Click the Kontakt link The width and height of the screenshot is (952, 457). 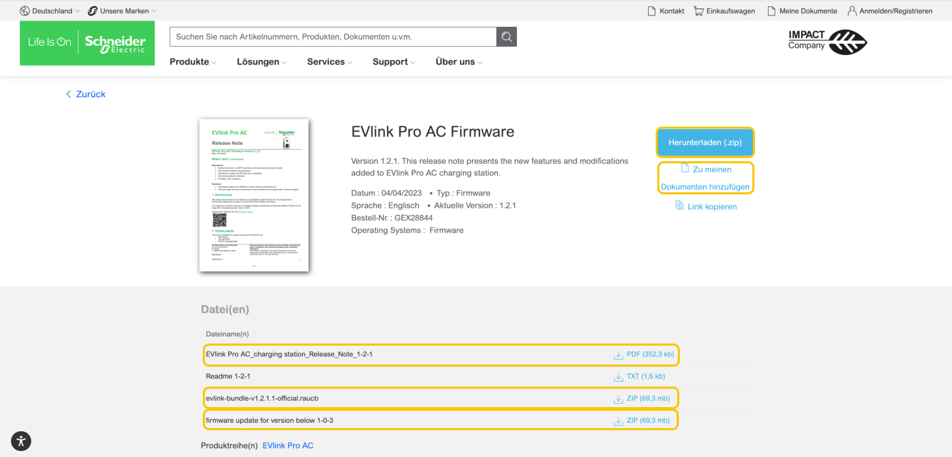(671, 11)
